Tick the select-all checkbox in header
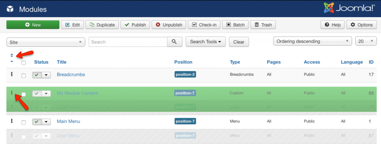381x144 pixels. tap(23, 63)
